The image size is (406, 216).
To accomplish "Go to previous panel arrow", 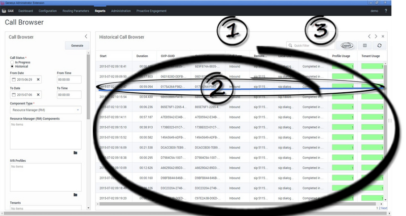I will 369,37.
